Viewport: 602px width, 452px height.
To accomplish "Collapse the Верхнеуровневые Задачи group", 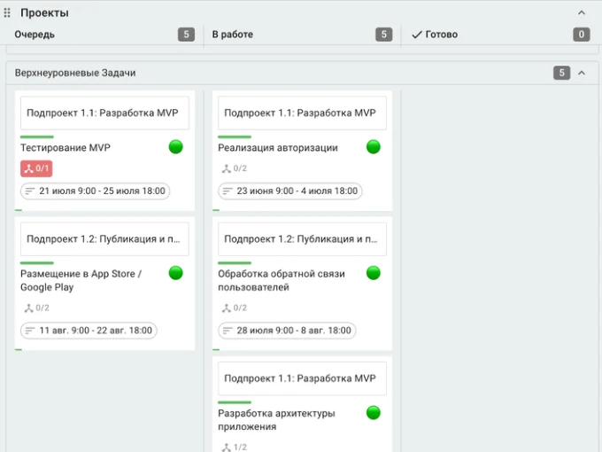I will pyautogui.click(x=581, y=73).
